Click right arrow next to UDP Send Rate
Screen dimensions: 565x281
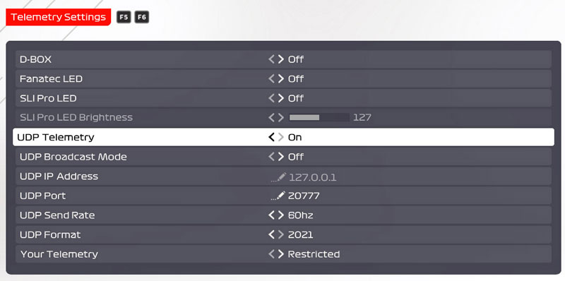pyautogui.click(x=281, y=215)
